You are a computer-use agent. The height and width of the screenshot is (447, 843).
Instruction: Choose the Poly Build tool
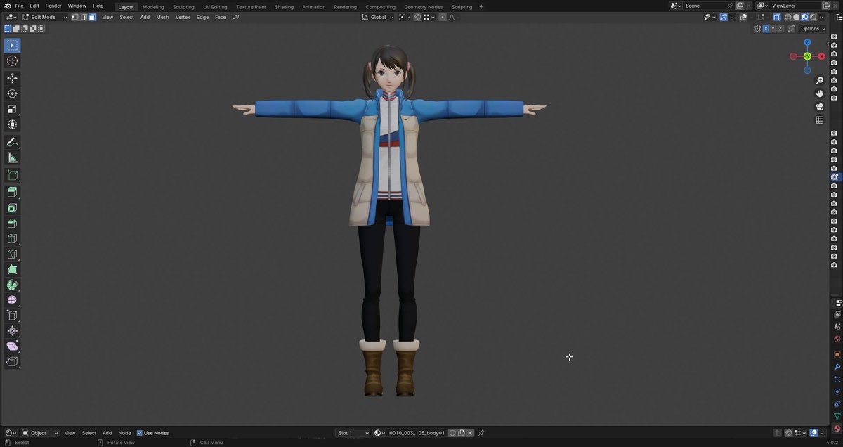coord(12,270)
